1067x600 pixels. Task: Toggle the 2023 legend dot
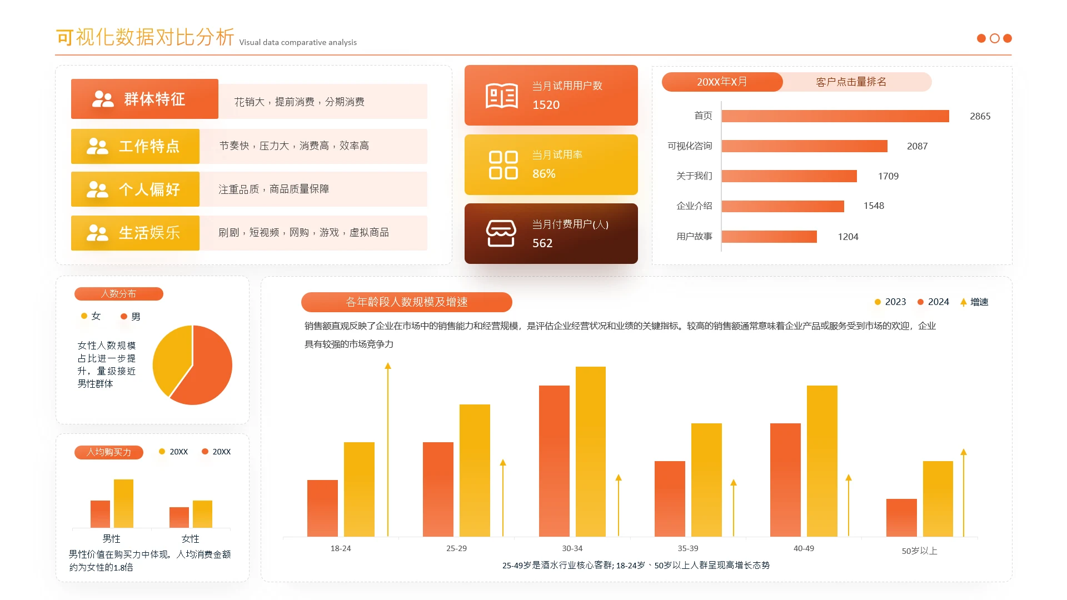[877, 302]
